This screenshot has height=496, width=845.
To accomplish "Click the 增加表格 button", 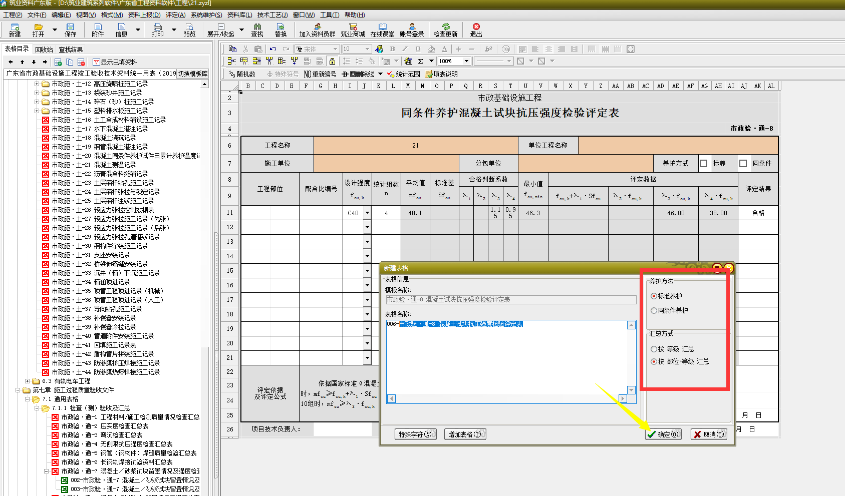I will [x=464, y=434].
